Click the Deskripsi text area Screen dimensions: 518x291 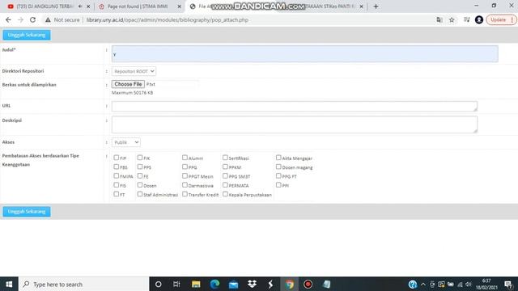click(295, 124)
